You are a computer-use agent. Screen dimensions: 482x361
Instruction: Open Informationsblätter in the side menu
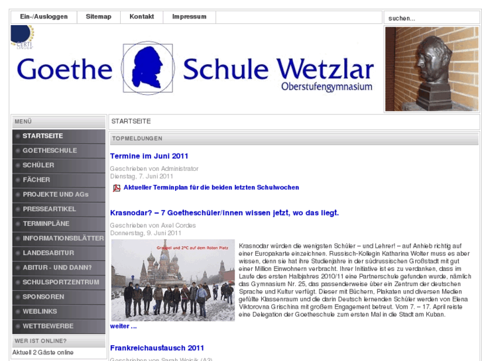click(59, 238)
